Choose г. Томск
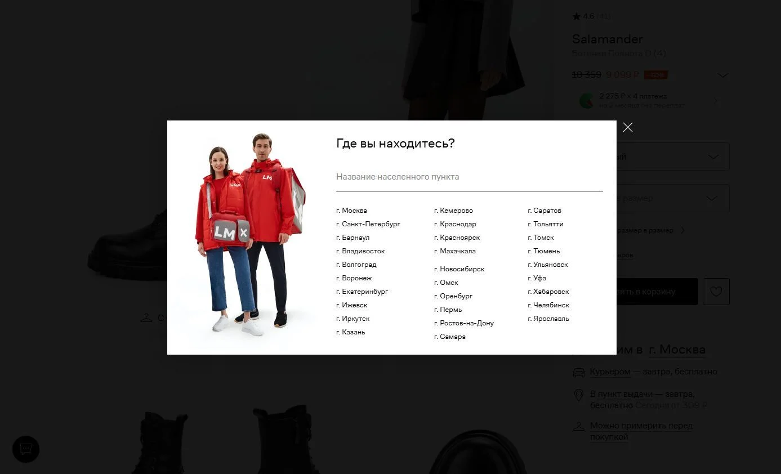 point(541,238)
